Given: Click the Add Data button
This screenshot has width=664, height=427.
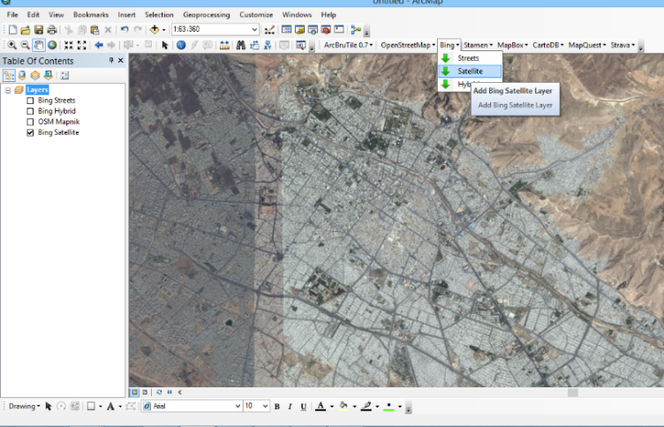Looking at the screenshot, I should (x=155, y=30).
